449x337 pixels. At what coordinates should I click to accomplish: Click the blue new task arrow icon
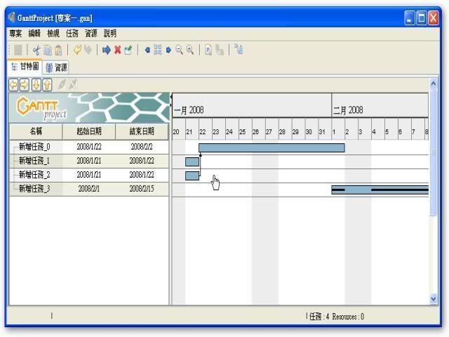(x=107, y=50)
